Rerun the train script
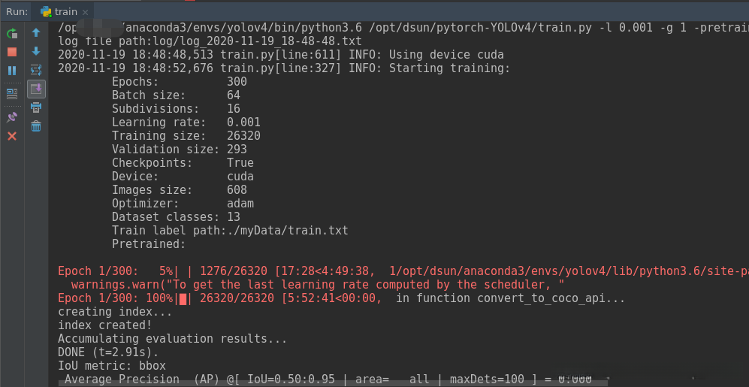The height and width of the screenshot is (387, 749). coord(12,33)
